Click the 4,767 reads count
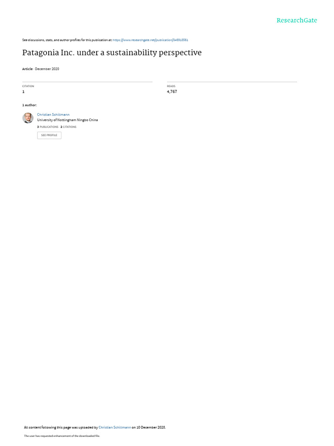 click(172, 91)
